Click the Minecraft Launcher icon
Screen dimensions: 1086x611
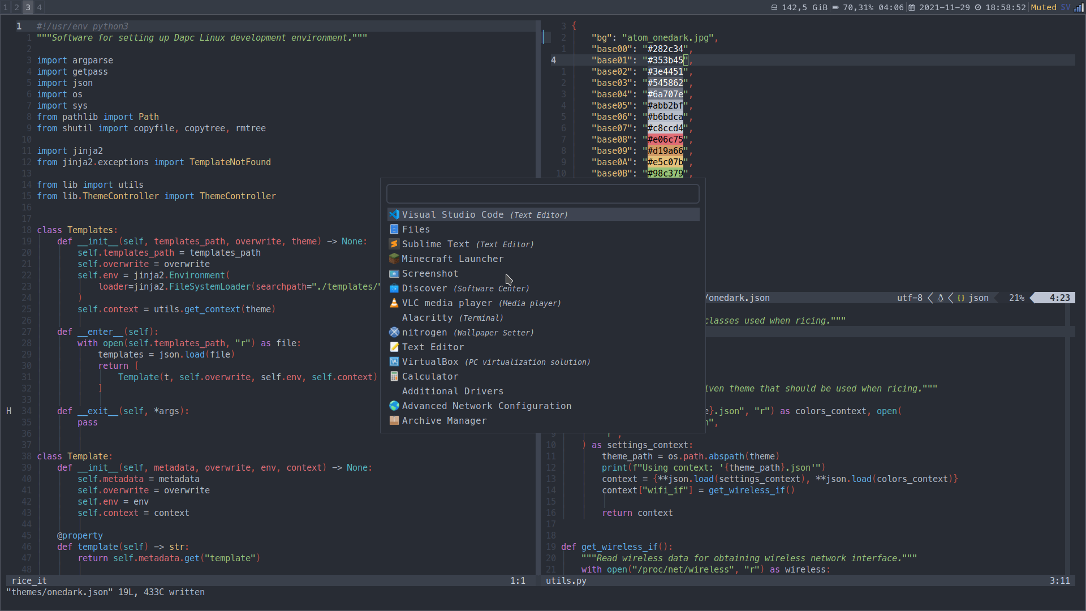click(x=394, y=259)
